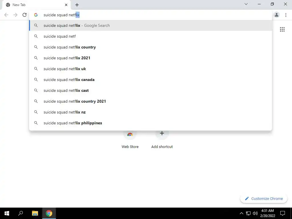Viewport: 292px width, 219px height.
Task: Select the New Tab tab
Action: coord(36,5)
